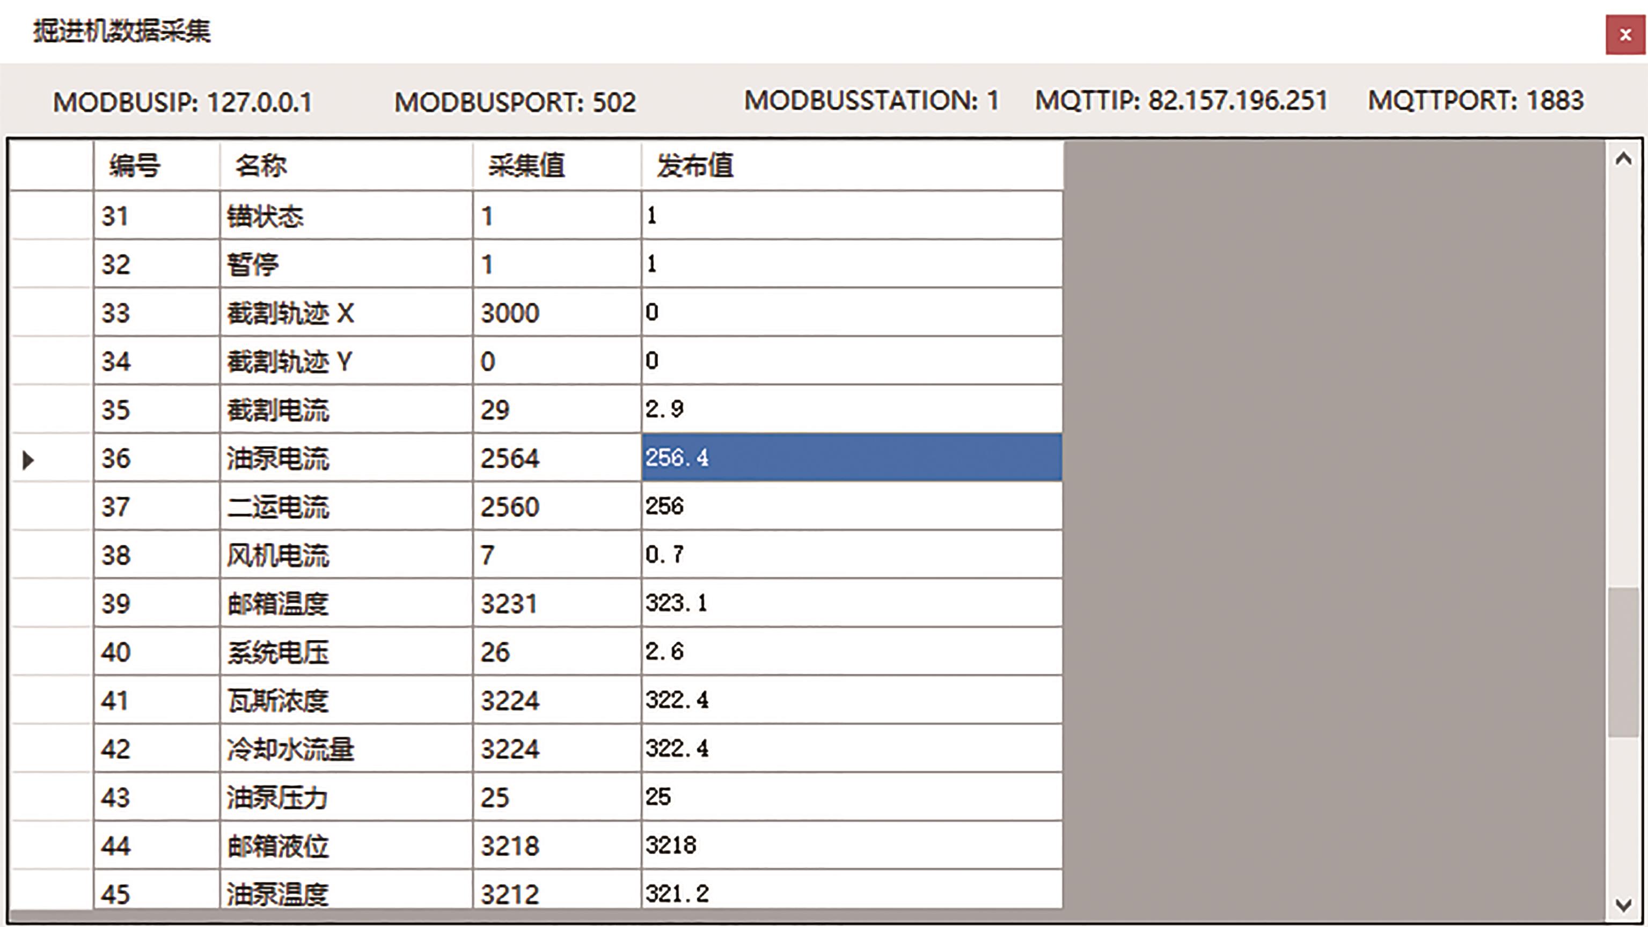The height and width of the screenshot is (927, 1648).
Task: Select the 锚状态 name cell
Action: click(x=346, y=216)
